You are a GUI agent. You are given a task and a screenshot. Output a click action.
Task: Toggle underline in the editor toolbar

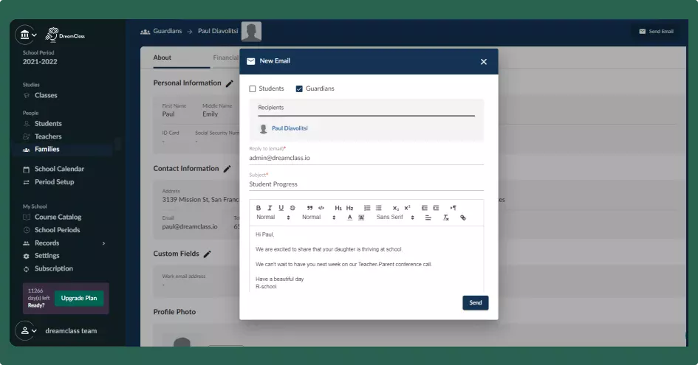coord(281,208)
